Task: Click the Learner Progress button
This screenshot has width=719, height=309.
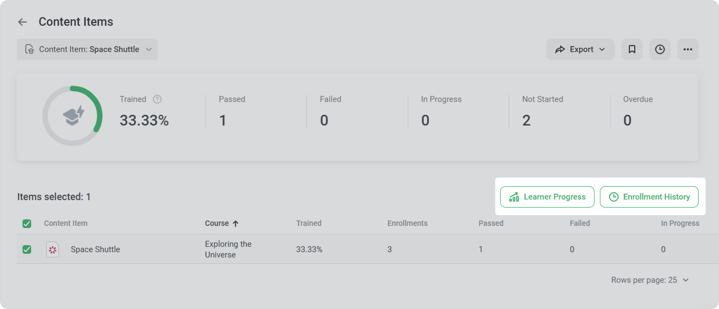Action: tap(547, 197)
